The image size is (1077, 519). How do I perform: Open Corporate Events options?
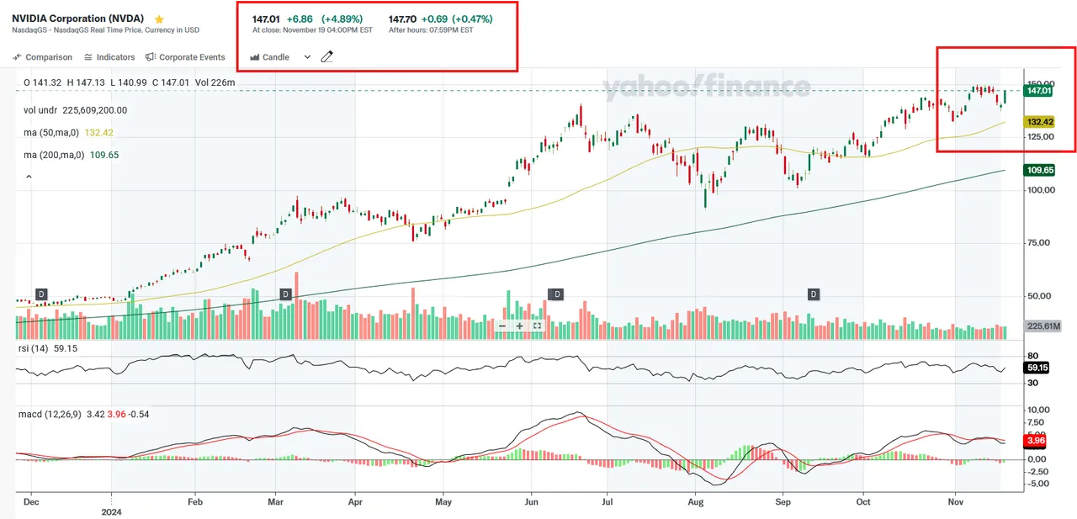coord(185,57)
